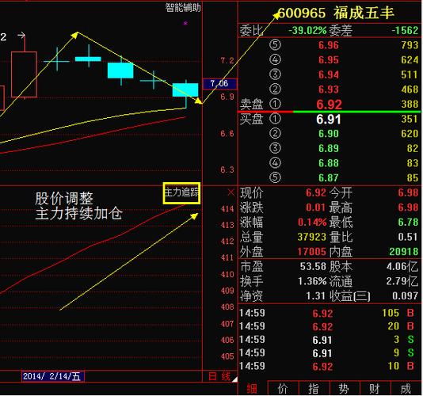The height and width of the screenshot is (396, 423).
Task: Click the purple star marker above the chart
Action: pyautogui.click(x=185, y=24)
